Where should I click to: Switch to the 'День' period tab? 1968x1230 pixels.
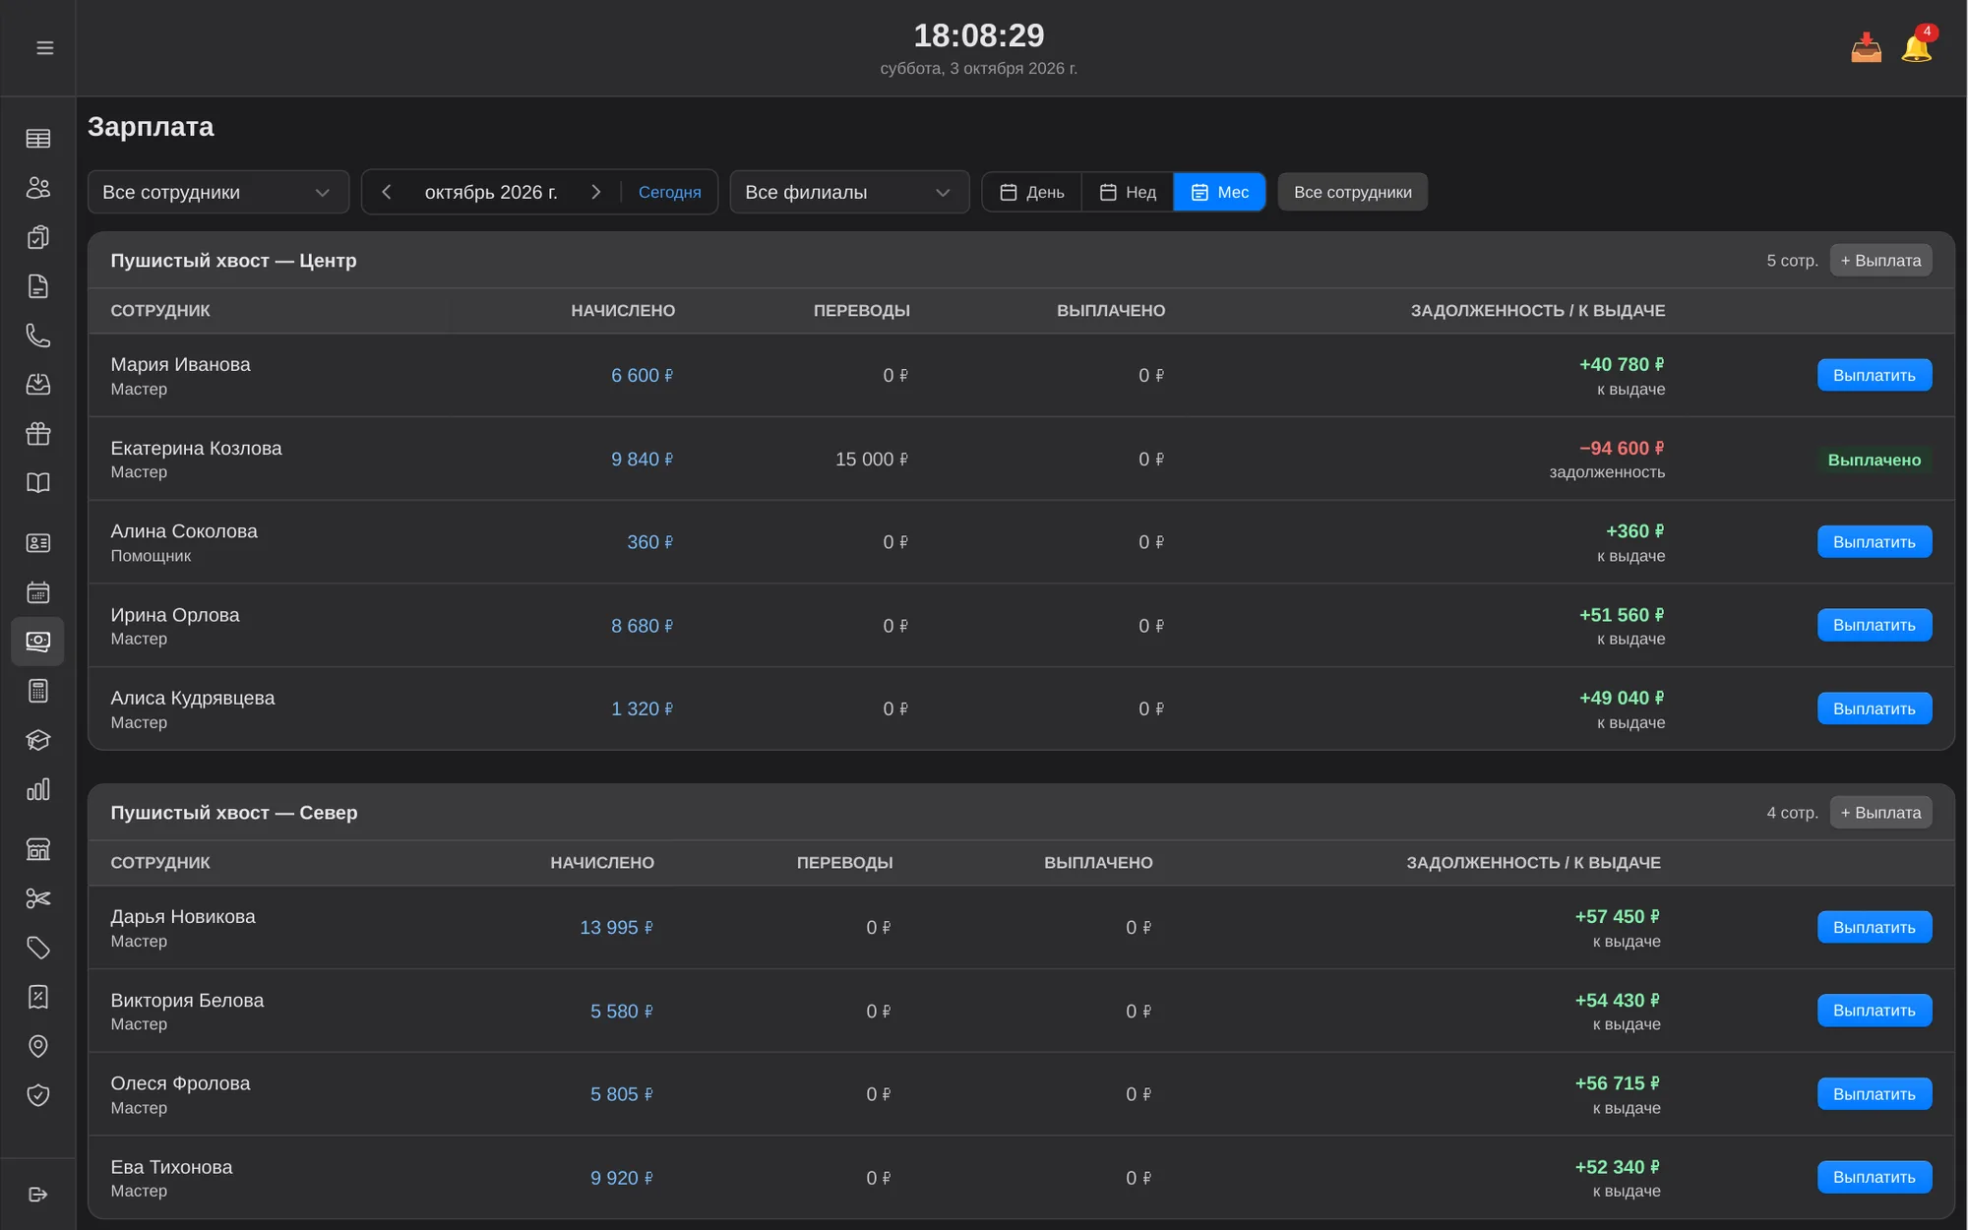pos(1032,192)
